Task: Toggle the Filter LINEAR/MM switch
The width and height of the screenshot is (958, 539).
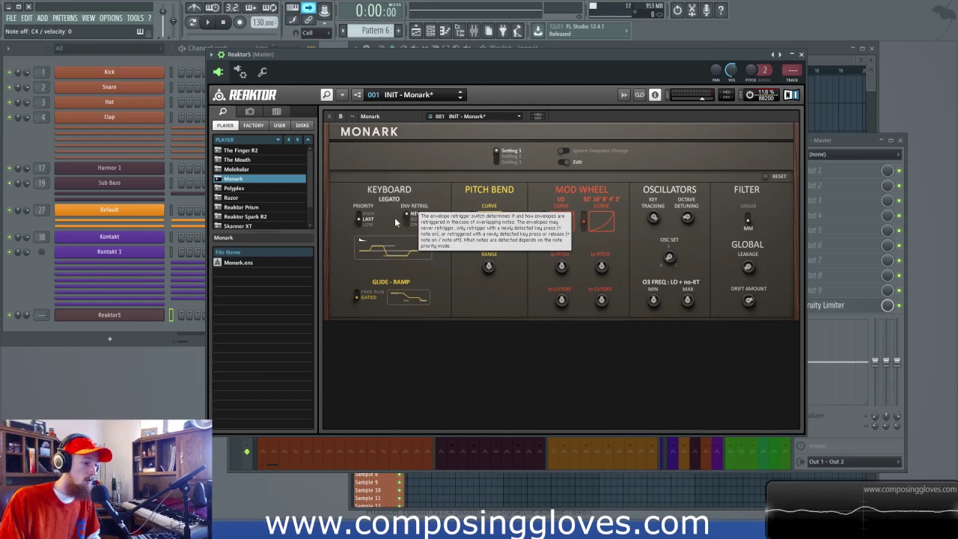Action: (x=748, y=219)
